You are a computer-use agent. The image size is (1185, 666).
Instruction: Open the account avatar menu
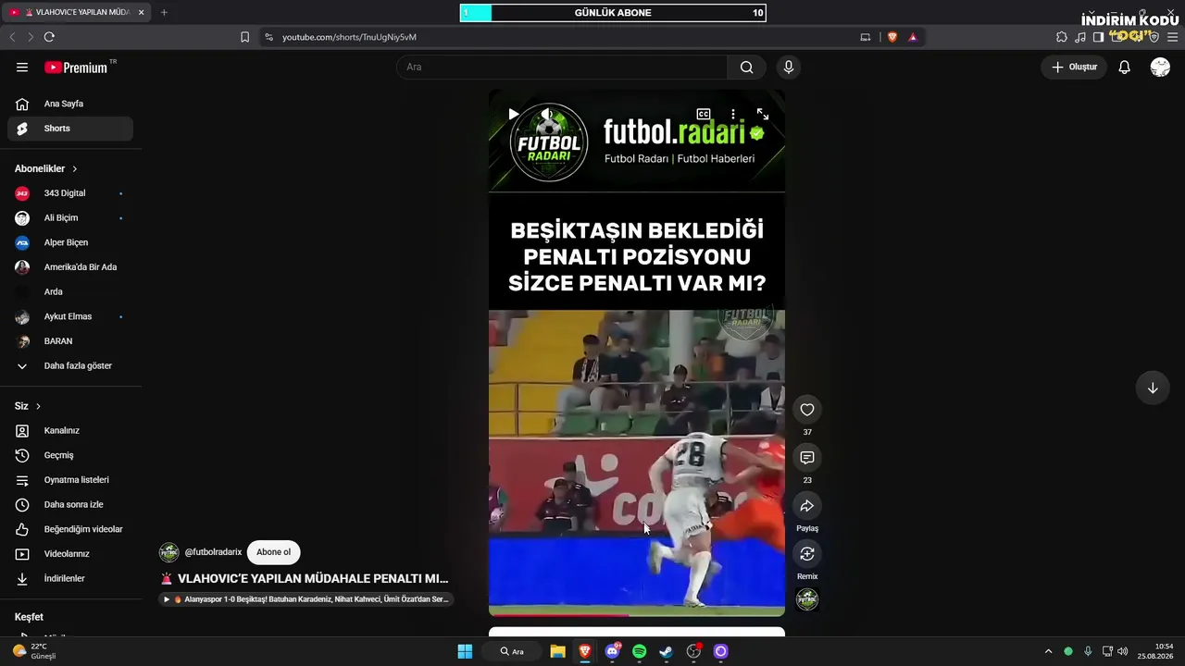pyautogui.click(x=1160, y=68)
